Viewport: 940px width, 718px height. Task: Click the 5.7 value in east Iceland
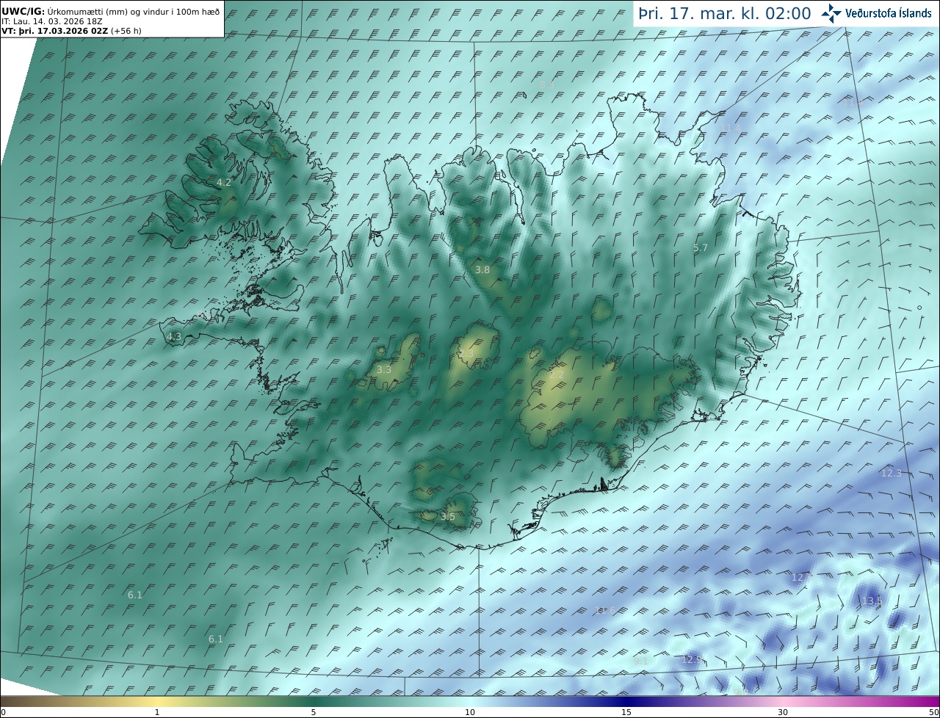701,248
